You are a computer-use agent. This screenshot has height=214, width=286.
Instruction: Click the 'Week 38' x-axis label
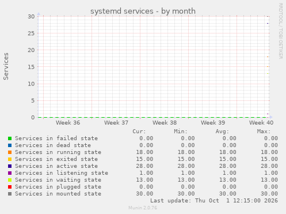(x=165, y=123)
